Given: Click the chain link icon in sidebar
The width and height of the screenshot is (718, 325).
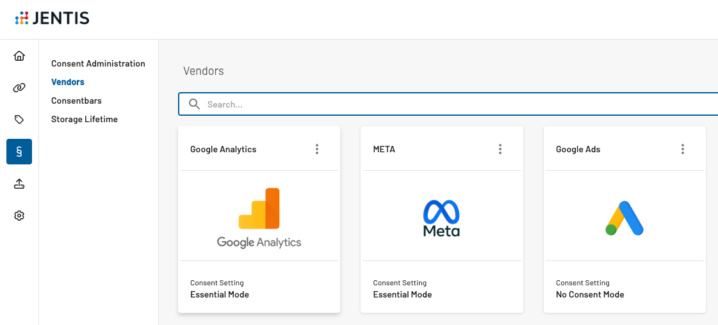Looking at the screenshot, I should pos(19,88).
